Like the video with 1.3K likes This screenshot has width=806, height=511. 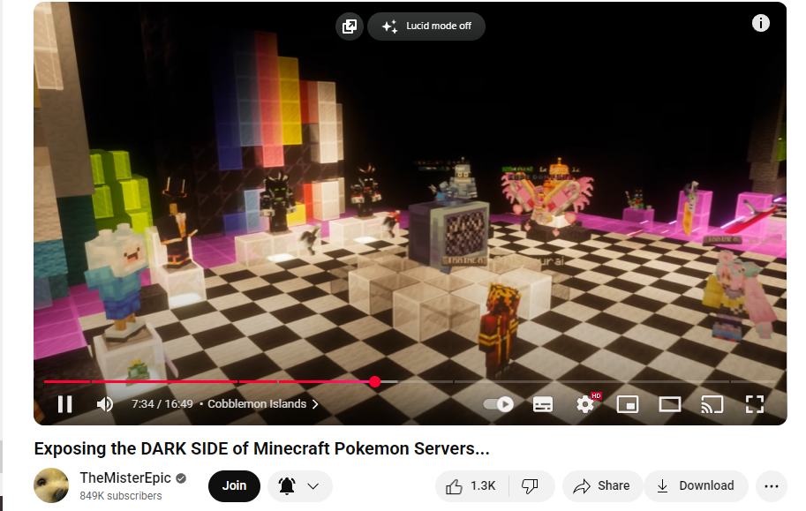(472, 485)
